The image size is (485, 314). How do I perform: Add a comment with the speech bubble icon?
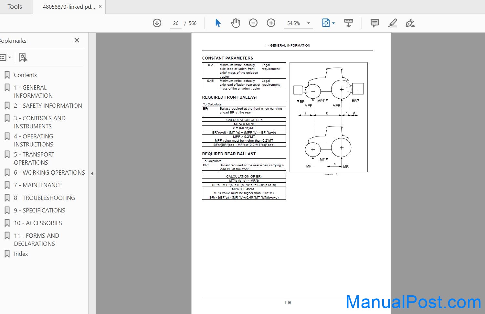(x=375, y=23)
